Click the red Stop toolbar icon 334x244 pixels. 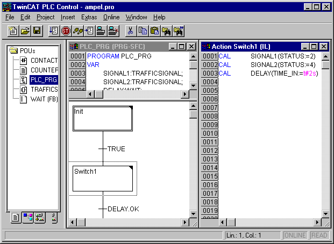pos(66,31)
